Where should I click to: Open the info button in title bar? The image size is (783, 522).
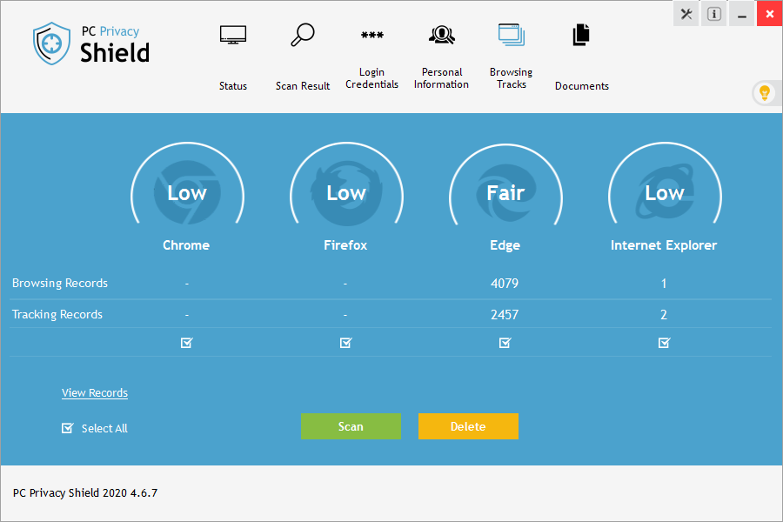pyautogui.click(x=714, y=14)
